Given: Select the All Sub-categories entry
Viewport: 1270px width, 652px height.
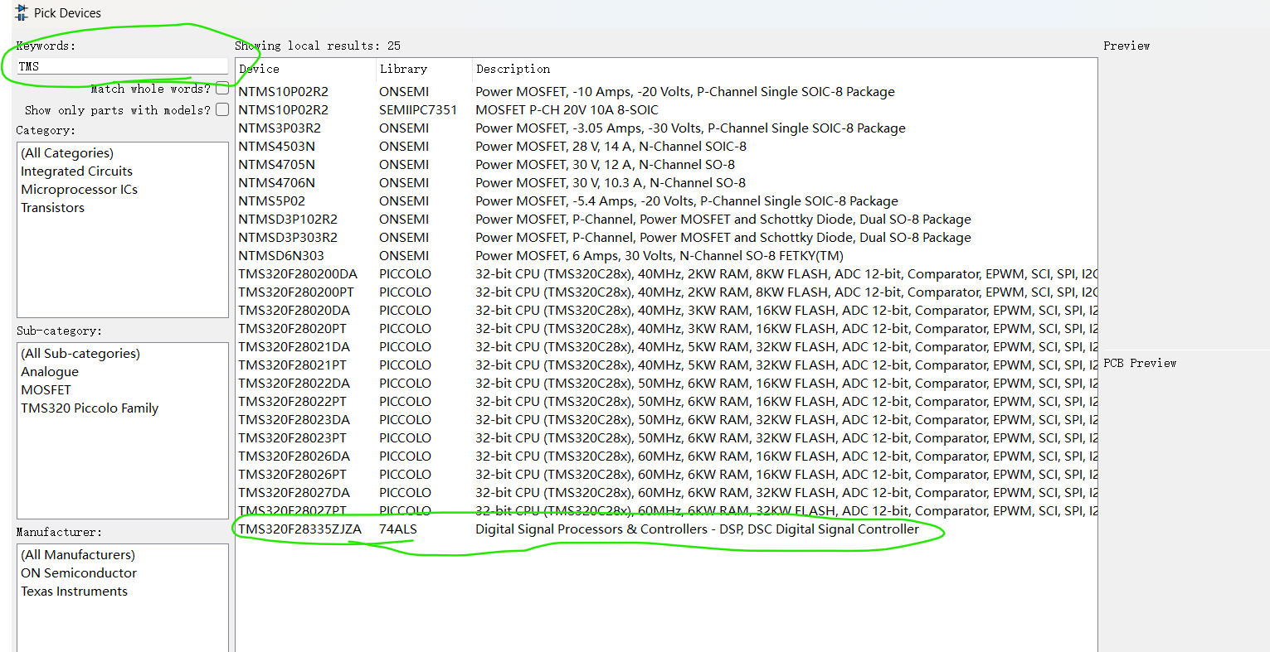Looking at the screenshot, I should 80,354.
